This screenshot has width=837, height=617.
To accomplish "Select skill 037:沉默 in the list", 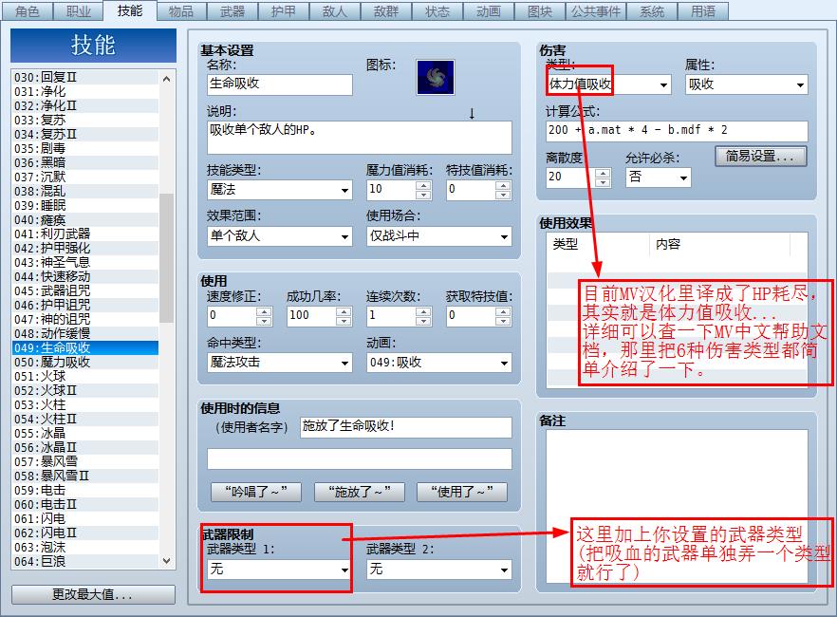I will click(x=85, y=177).
